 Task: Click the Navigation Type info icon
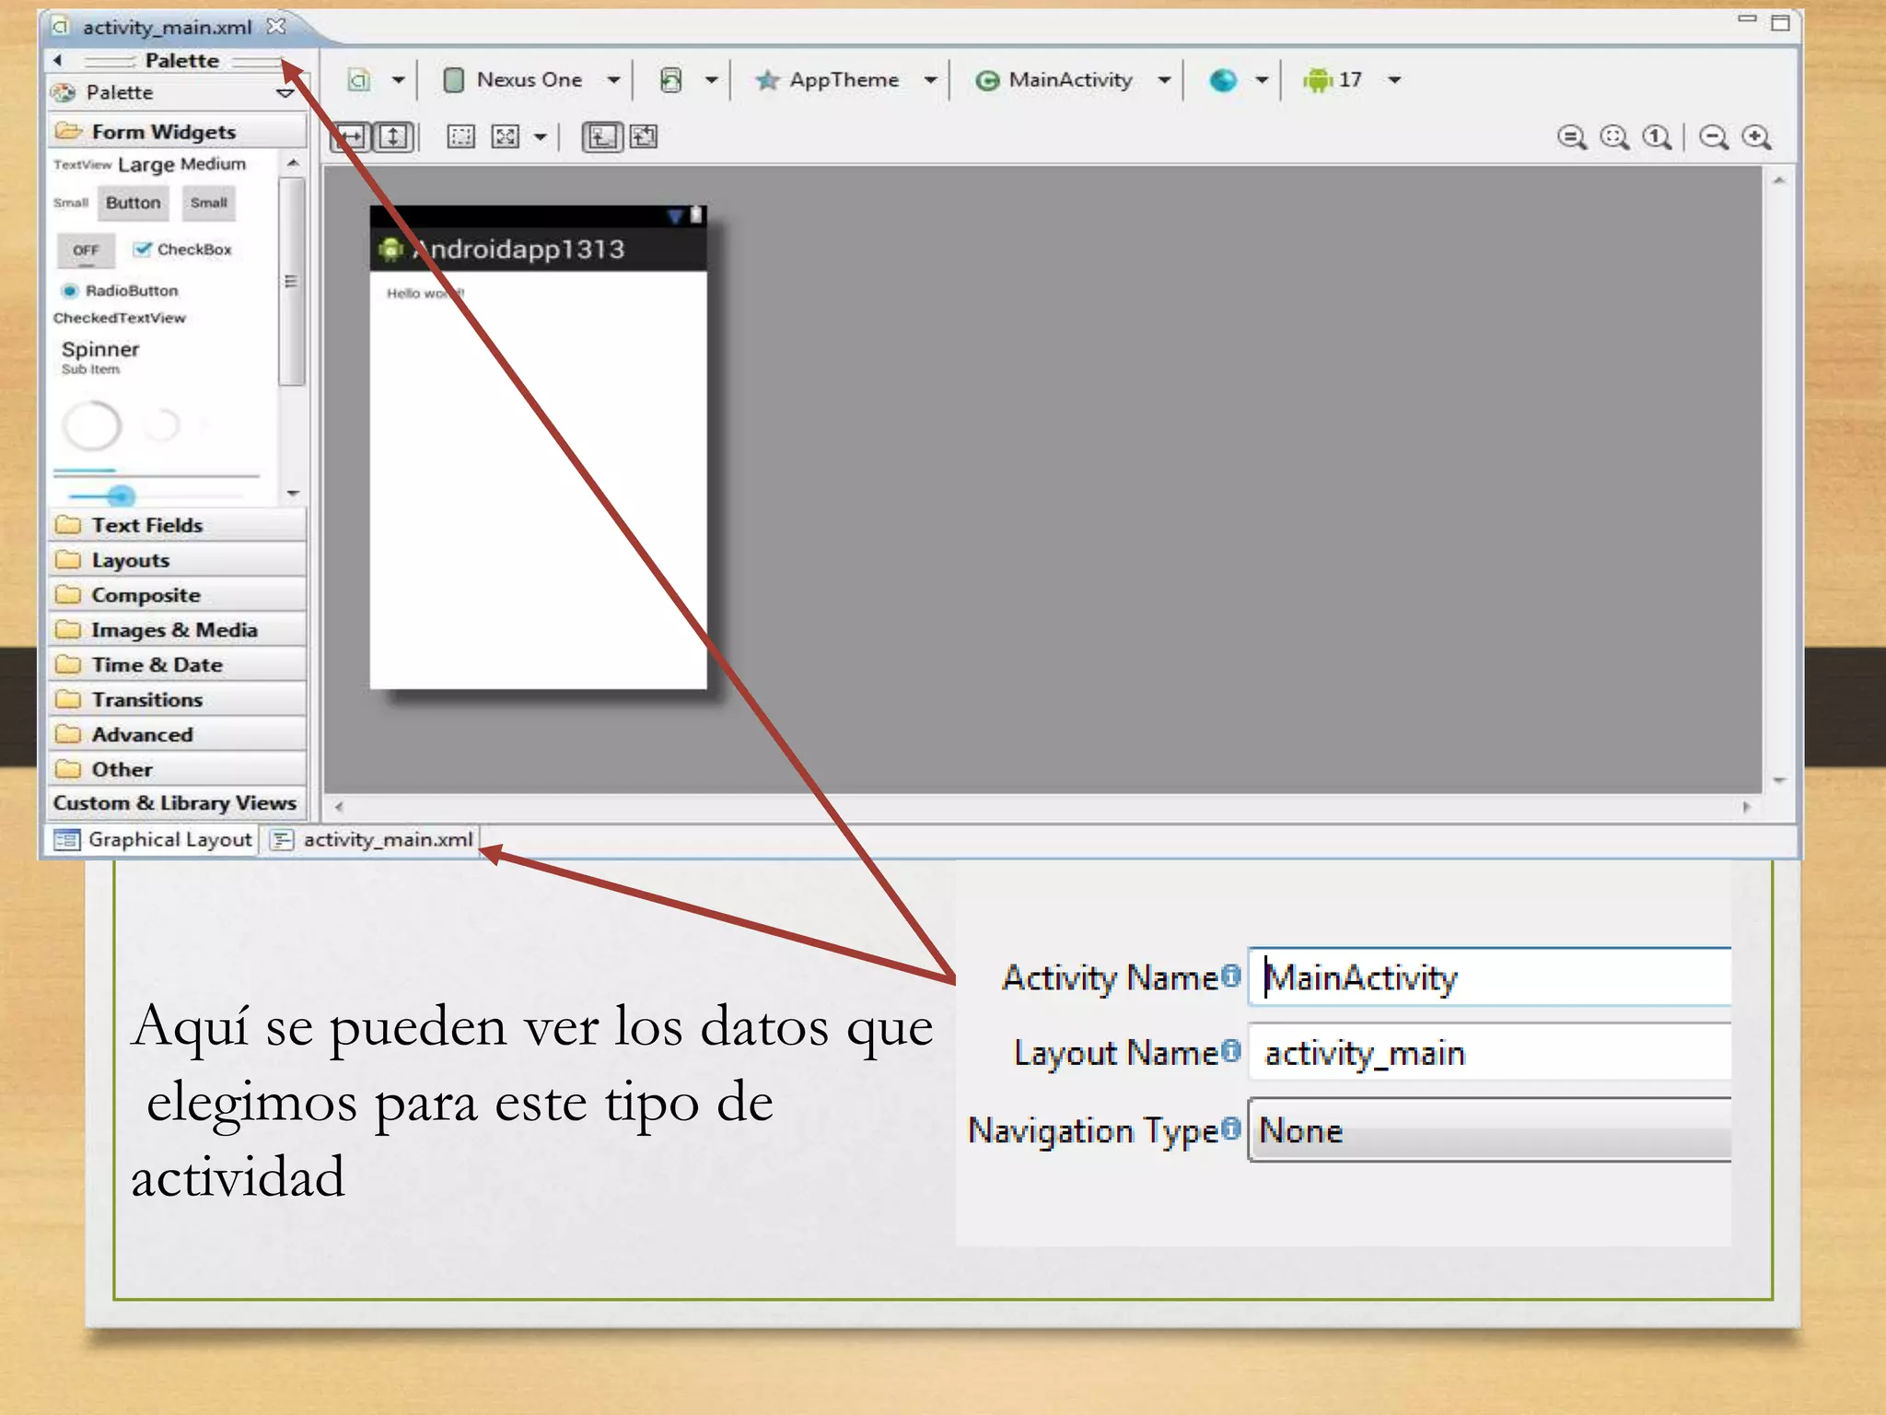click(x=1231, y=1128)
